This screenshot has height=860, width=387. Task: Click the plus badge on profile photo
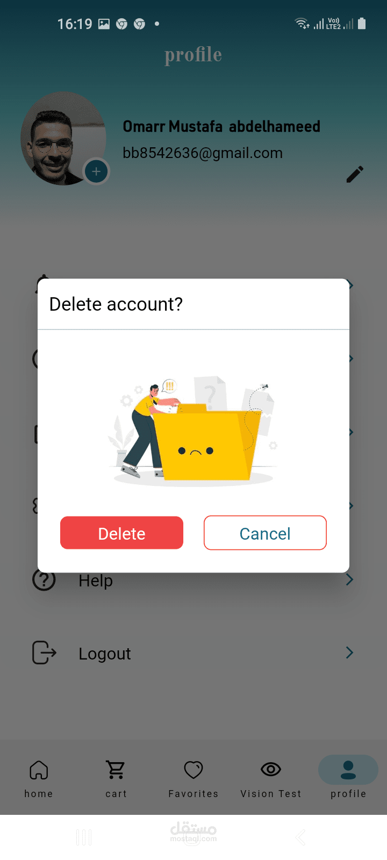[x=96, y=172]
